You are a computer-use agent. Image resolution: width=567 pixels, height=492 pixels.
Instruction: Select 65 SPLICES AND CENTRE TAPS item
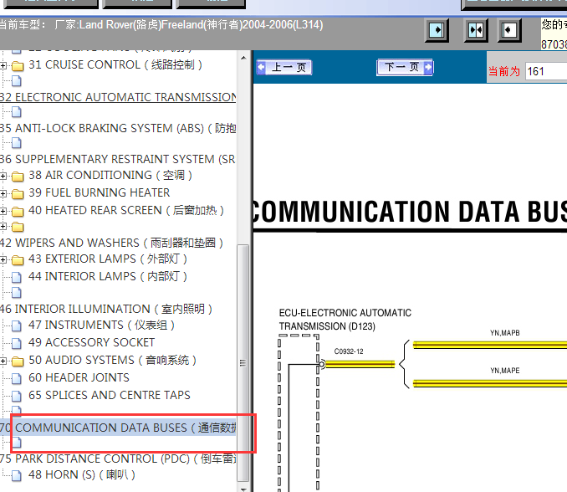coord(110,395)
